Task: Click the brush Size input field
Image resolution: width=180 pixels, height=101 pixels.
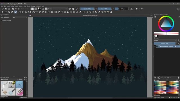Action: tap(121, 9)
